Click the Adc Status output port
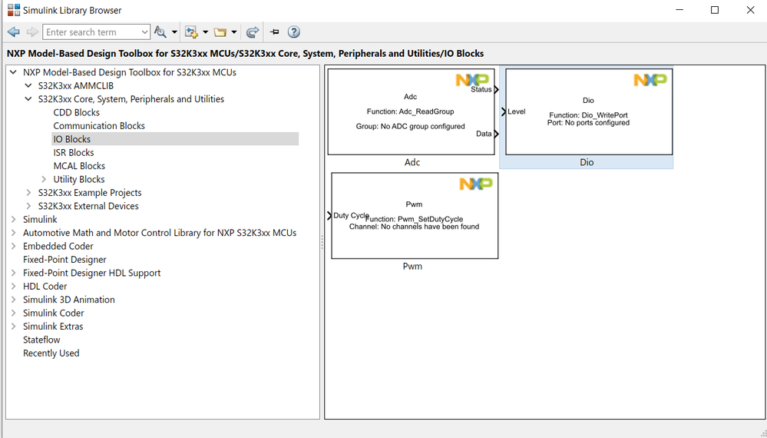Screen dimensions: 767x438 (x=496, y=90)
